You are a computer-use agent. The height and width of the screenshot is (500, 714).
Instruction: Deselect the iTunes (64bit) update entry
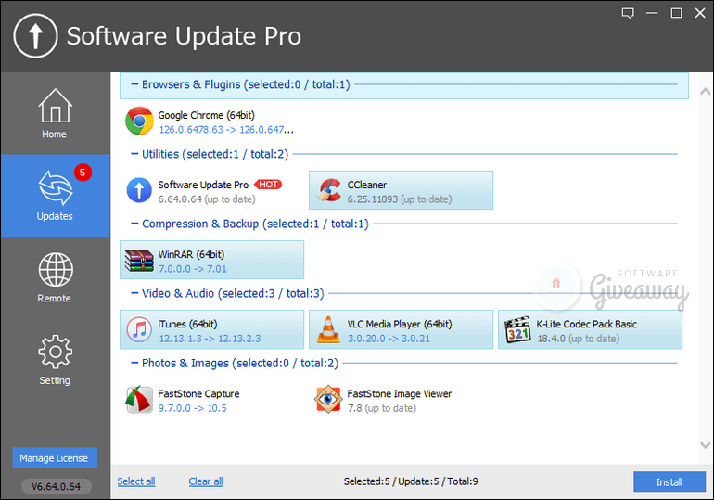click(x=211, y=329)
